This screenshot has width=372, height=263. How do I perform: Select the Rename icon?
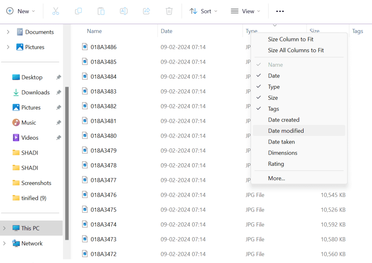coord(124,11)
